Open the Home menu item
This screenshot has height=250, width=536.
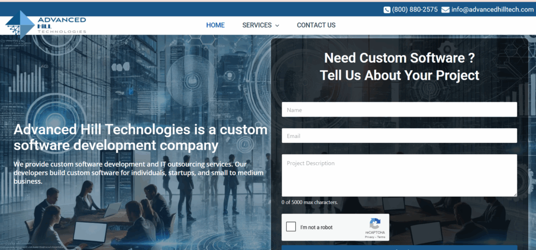215,25
